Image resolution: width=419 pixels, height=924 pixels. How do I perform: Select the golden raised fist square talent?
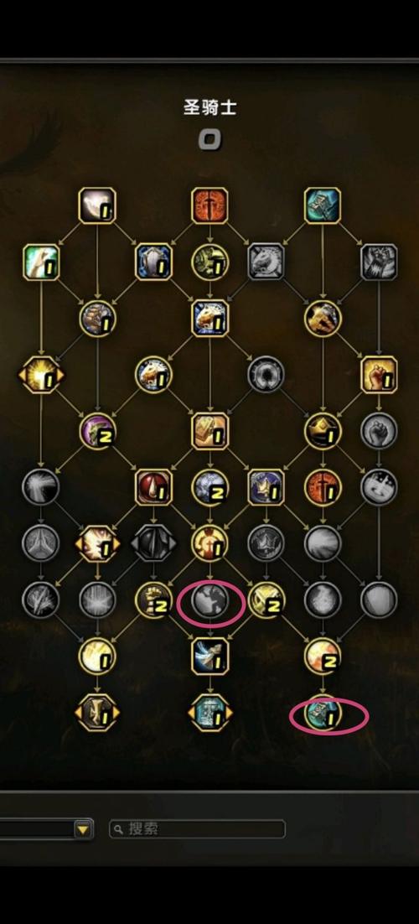click(379, 375)
